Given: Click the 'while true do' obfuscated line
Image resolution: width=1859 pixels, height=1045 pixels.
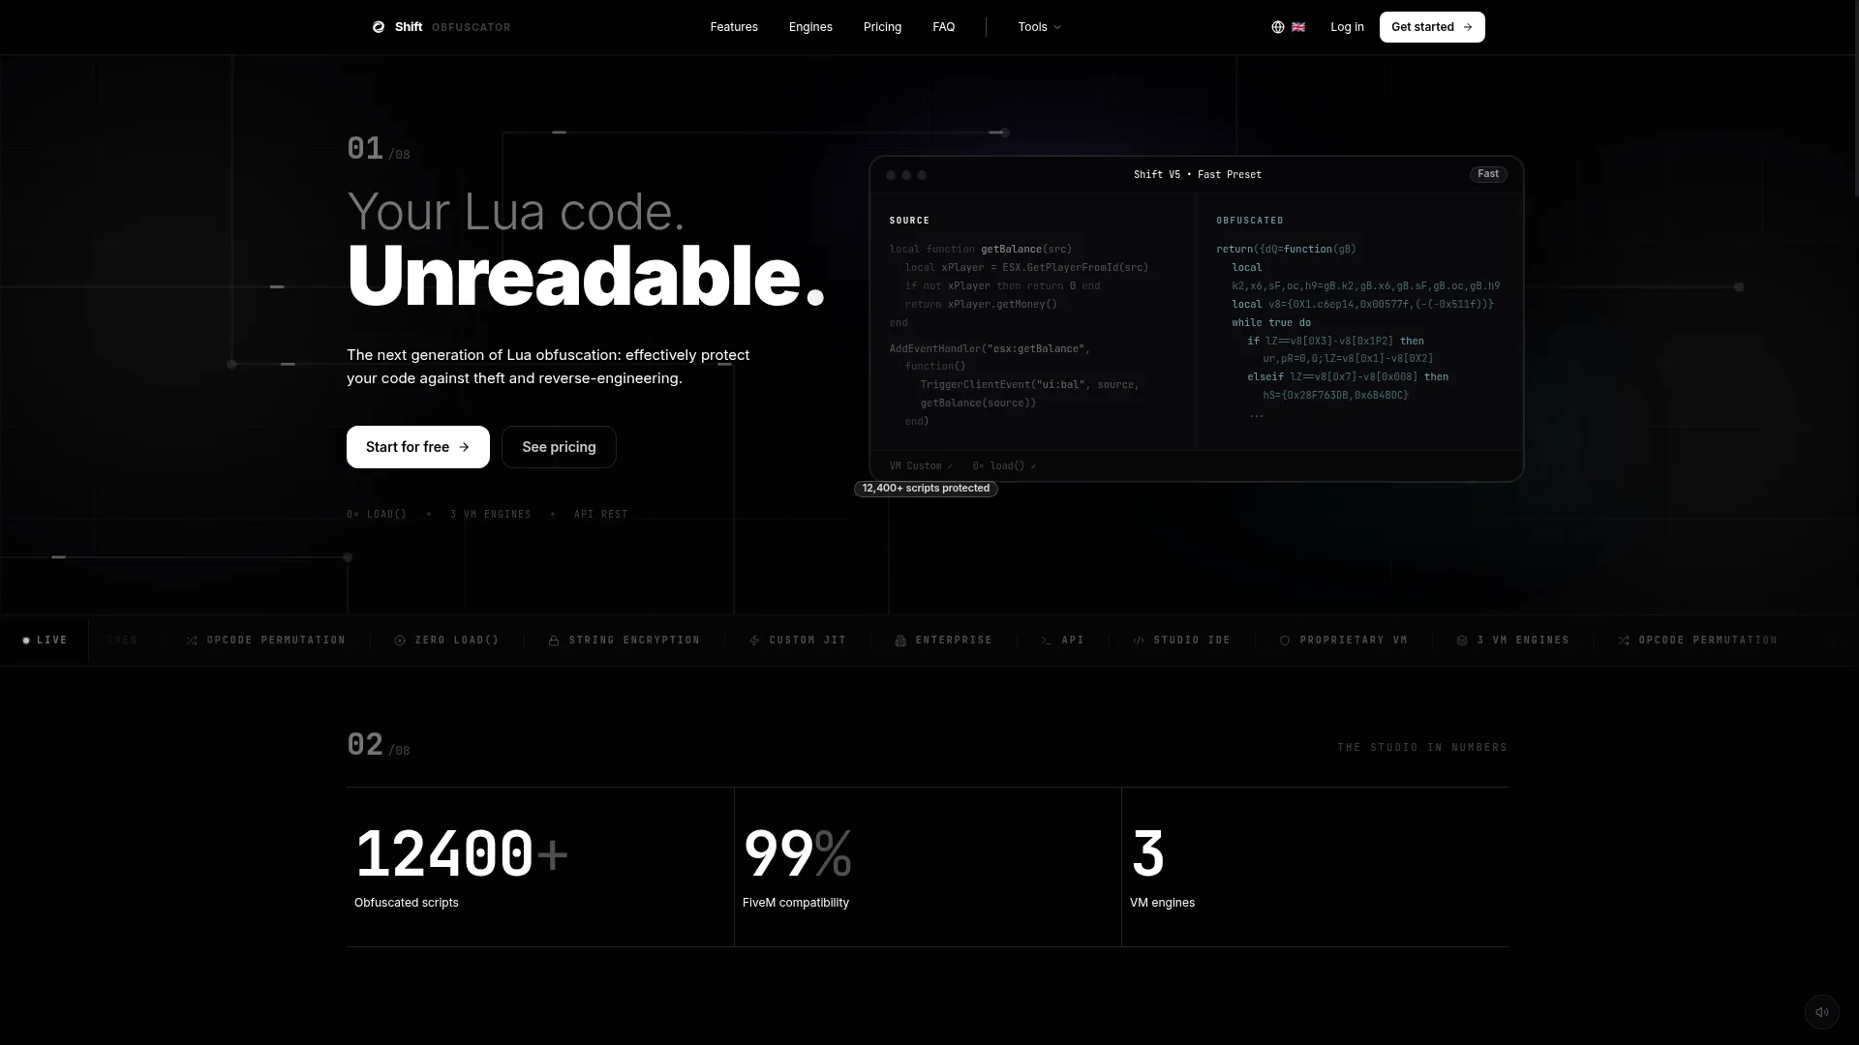Looking at the screenshot, I should (1271, 323).
